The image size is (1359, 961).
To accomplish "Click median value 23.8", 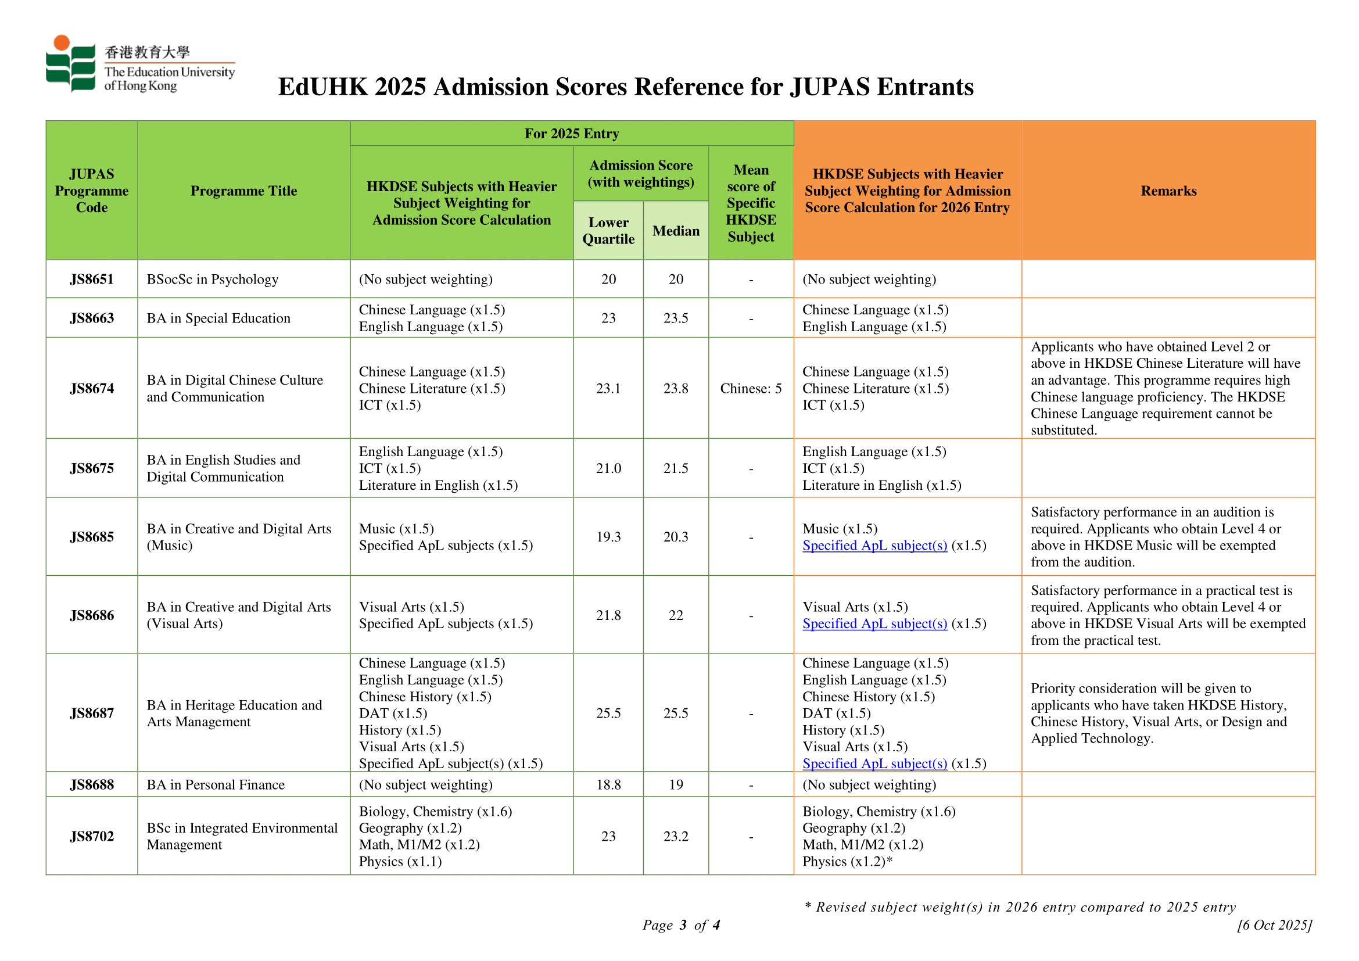I will point(676,388).
